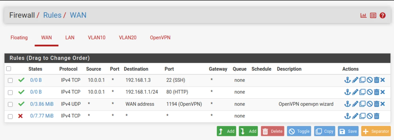Image resolution: width=394 pixels, height=140 pixels.
Task: Edit the HTTP rule with pencil icon
Action: [355, 92]
